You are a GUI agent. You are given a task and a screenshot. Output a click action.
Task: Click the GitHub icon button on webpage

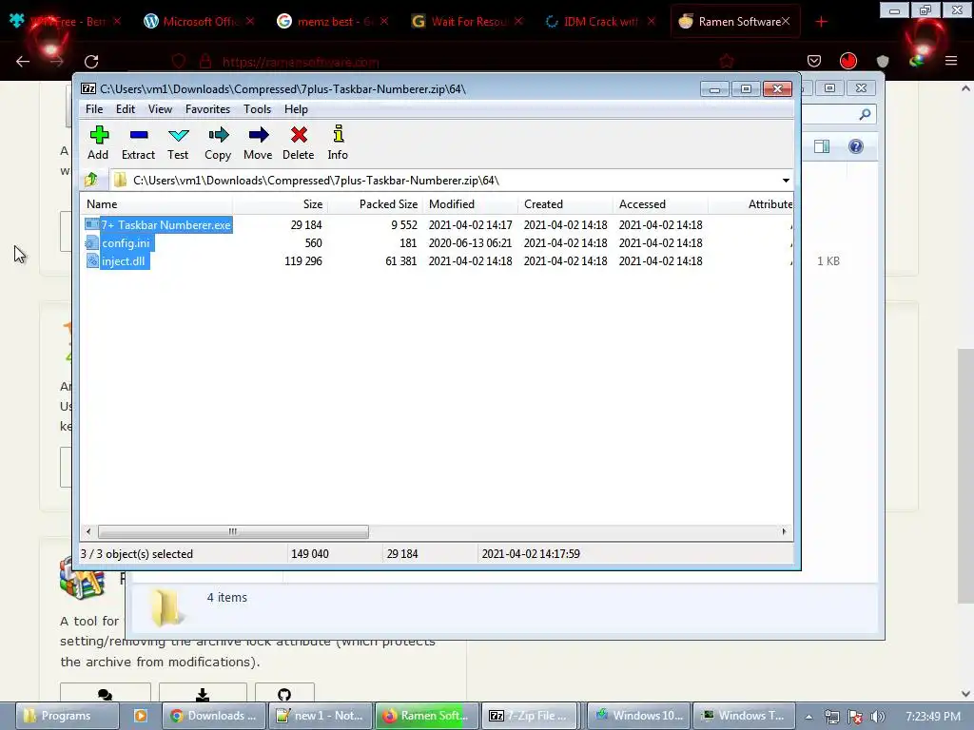click(284, 695)
